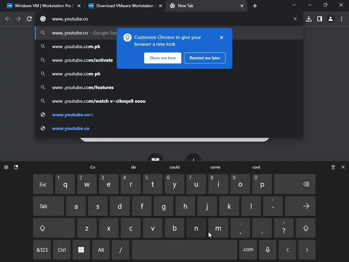Pick the 'cool' text suggestion

coord(256,167)
